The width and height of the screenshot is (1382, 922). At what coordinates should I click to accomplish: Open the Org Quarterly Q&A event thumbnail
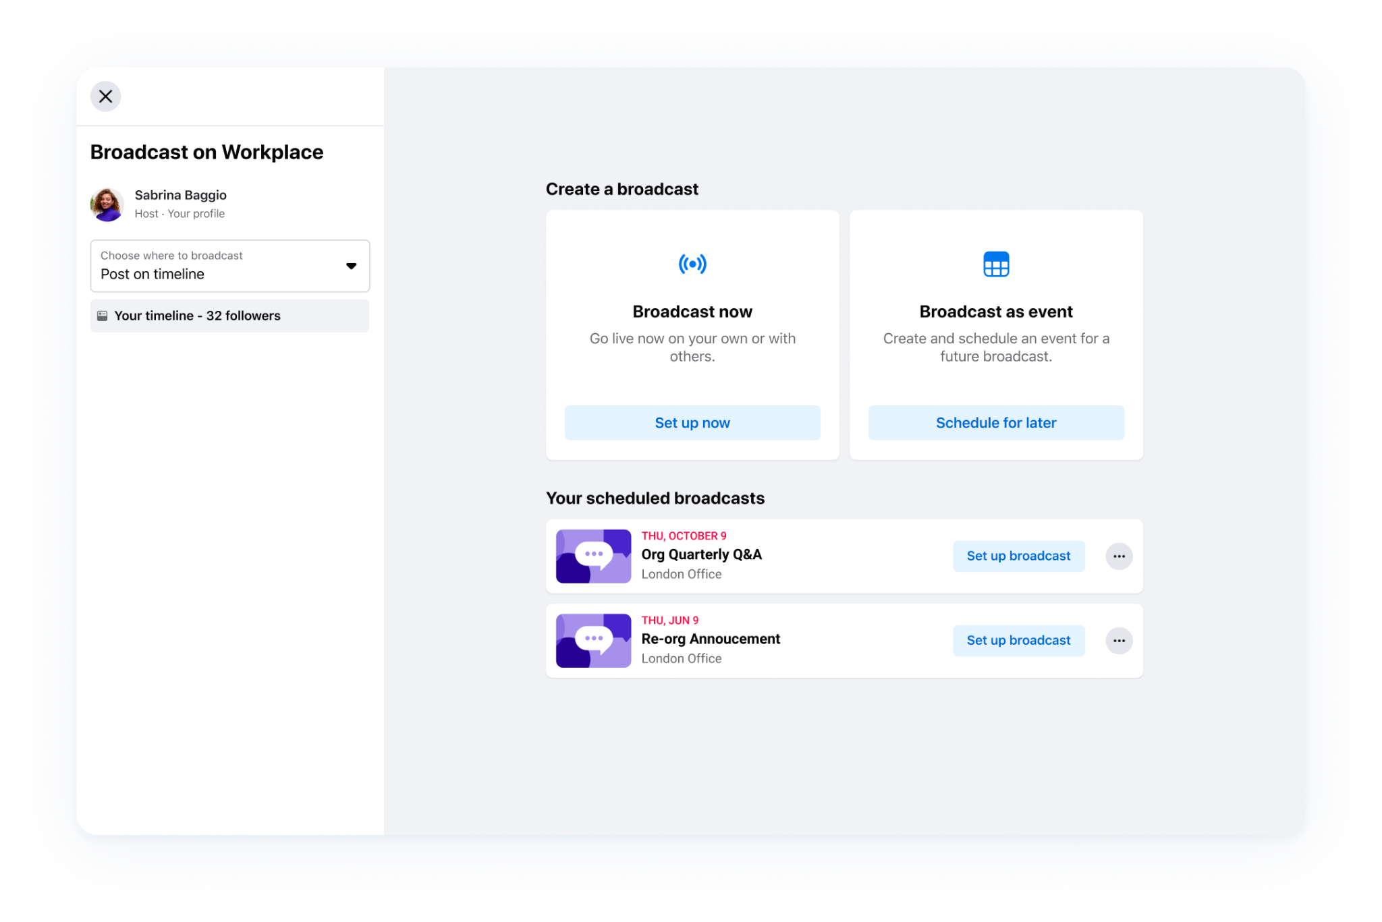(x=593, y=556)
